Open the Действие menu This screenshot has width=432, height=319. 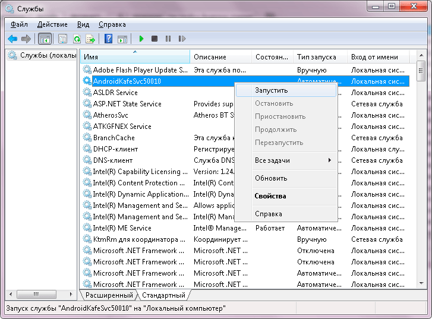52,24
